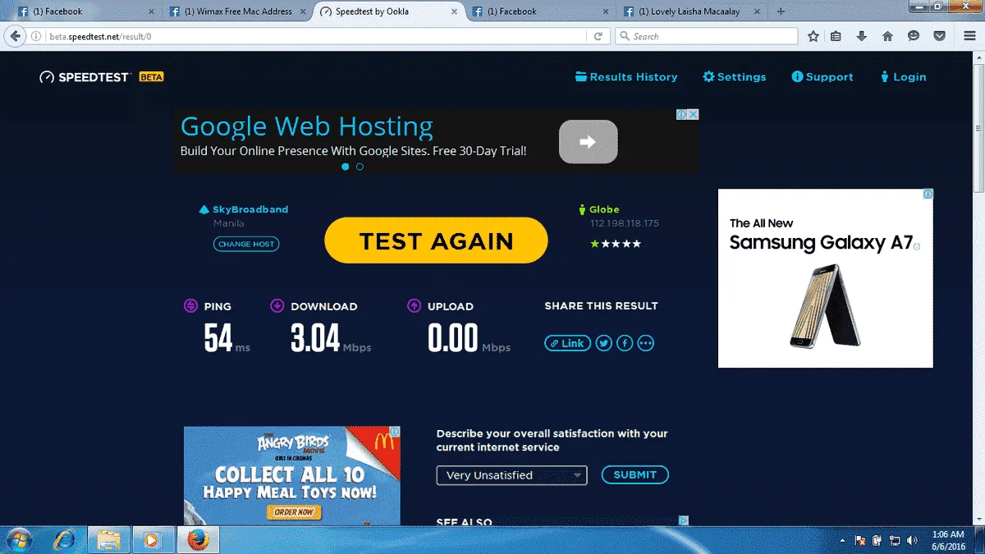The width and height of the screenshot is (985, 554).
Task: Click the address bar URL field
Action: click(x=316, y=36)
